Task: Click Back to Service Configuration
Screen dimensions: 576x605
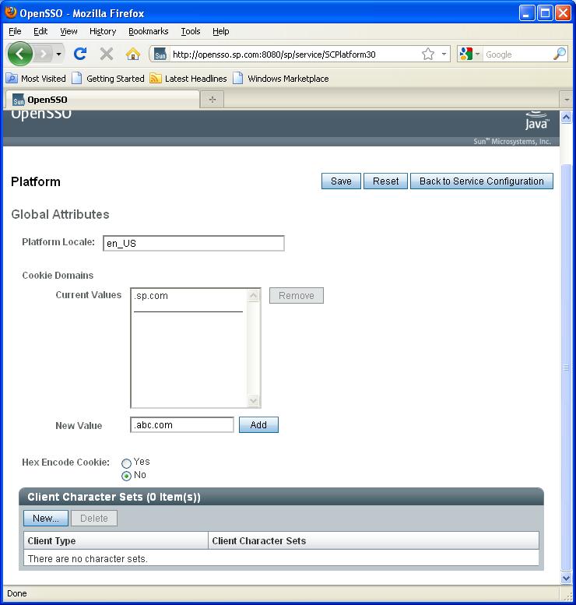Action: [482, 181]
